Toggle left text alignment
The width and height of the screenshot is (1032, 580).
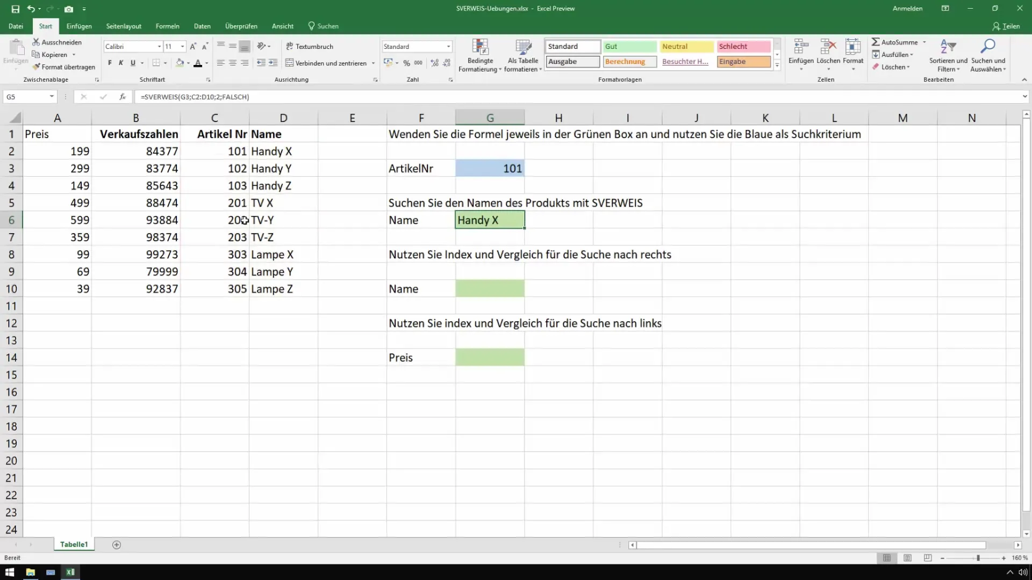pyautogui.click(x=220, y=63)
